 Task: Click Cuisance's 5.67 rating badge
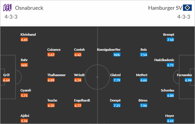(51, 55)
